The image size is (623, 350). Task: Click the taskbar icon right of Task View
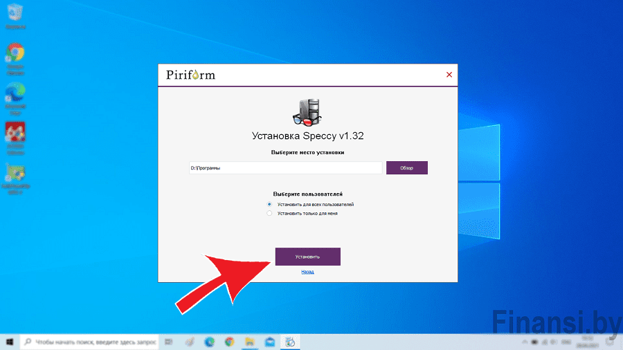(x=190, y=342)
